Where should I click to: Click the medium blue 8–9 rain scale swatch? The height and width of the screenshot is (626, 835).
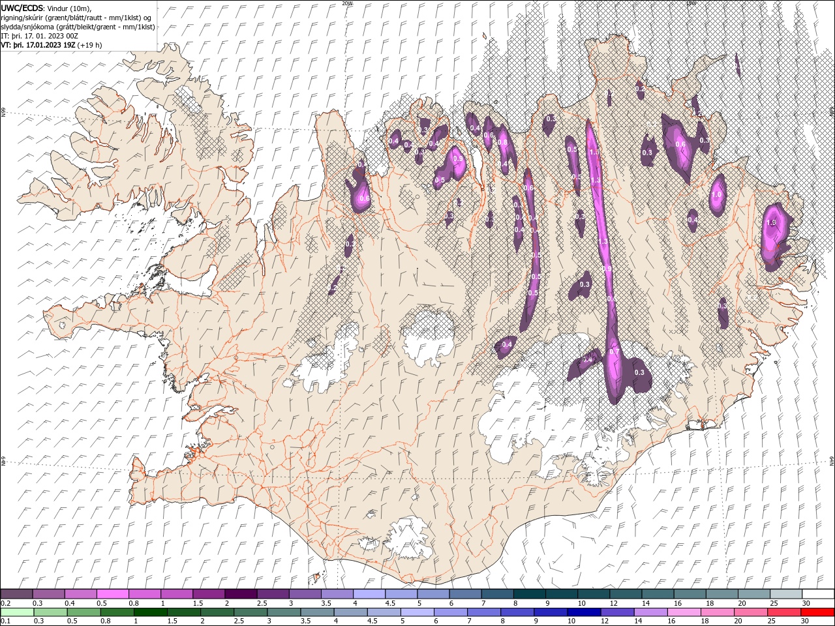click(x=517, y=612)
